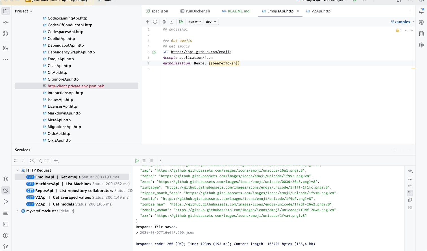Toggle the view options eye in Services toolbar
Image resolution: width=427 pixels, height=251 pixels.
click(32, 161)
